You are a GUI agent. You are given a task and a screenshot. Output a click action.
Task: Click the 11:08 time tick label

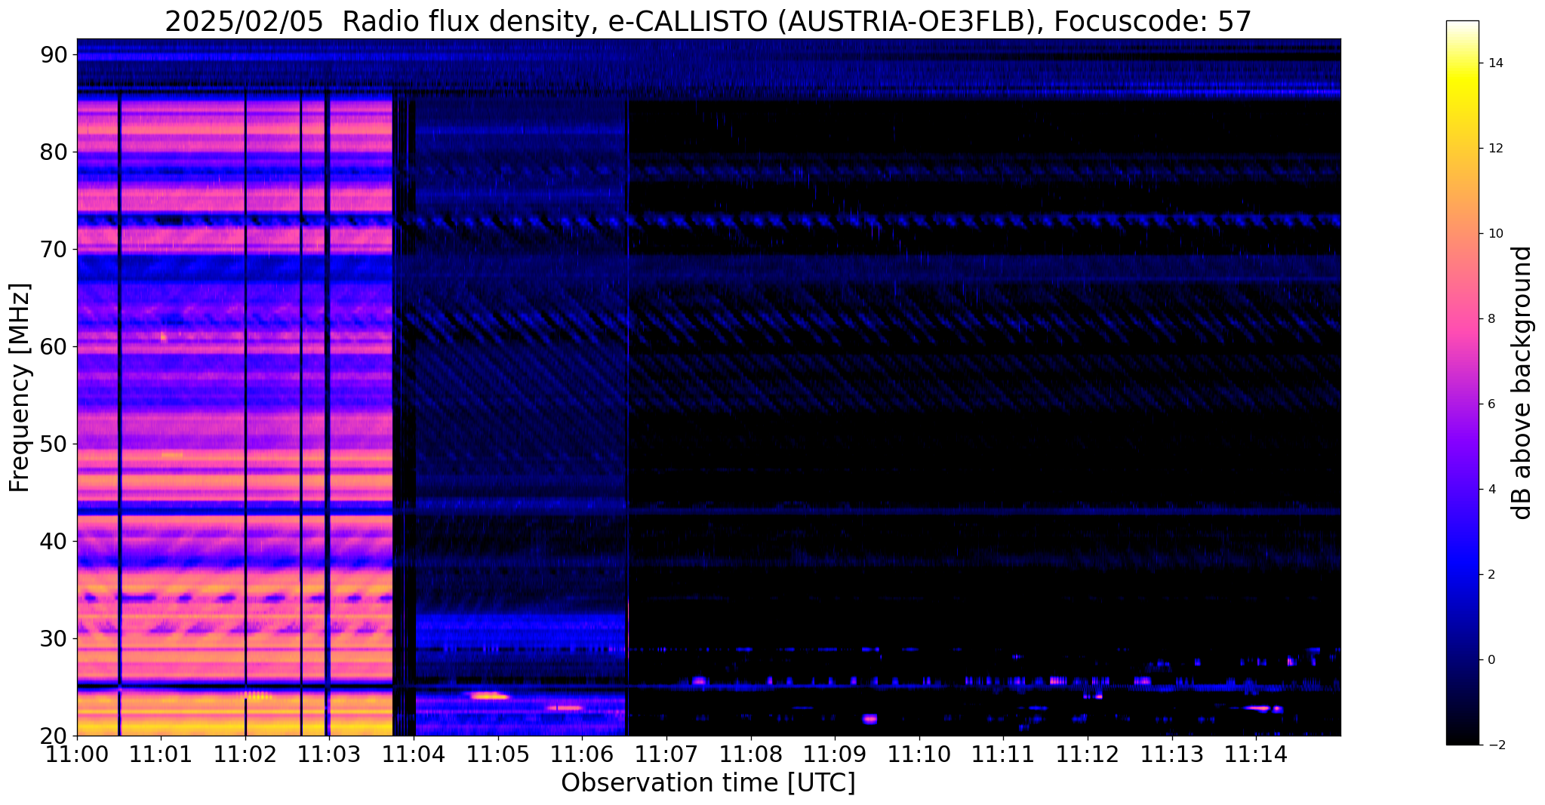750,753
